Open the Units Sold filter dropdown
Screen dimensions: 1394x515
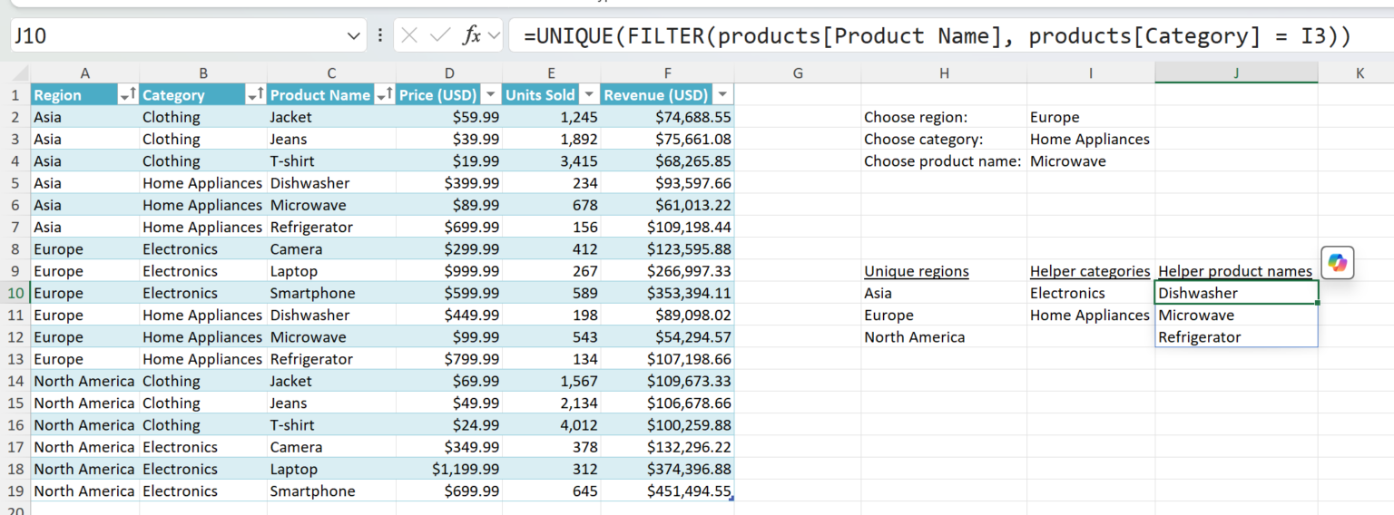(588, 95)
